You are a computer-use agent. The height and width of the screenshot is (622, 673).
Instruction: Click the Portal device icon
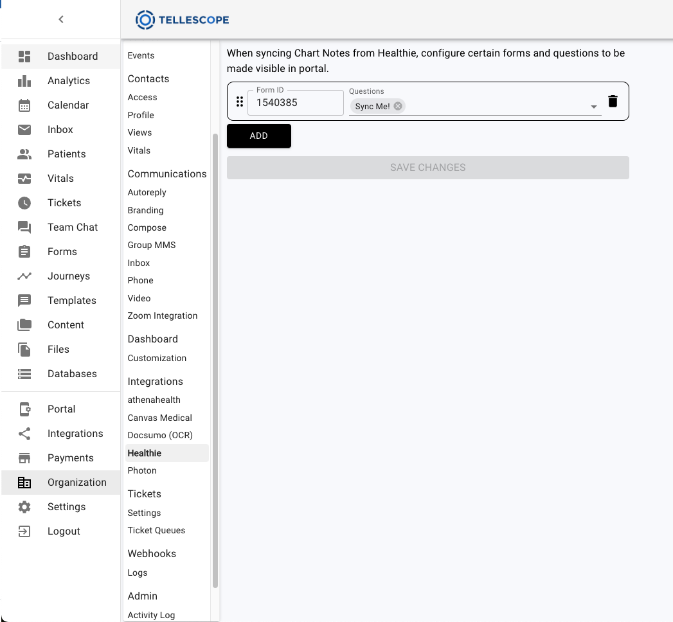pyautogui.click(x=24, y=409)
